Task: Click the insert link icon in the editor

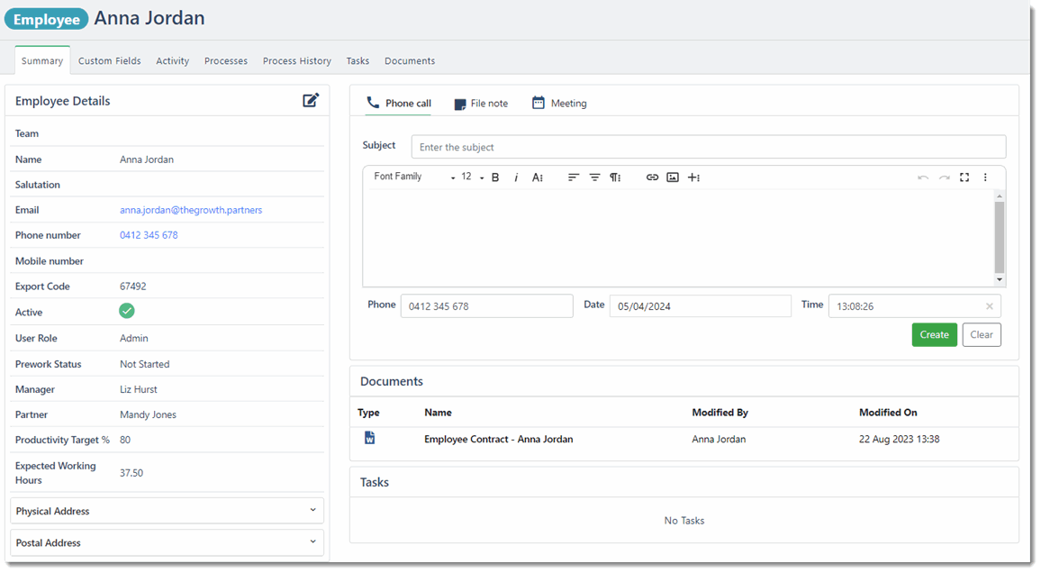Action: (652, 177)
